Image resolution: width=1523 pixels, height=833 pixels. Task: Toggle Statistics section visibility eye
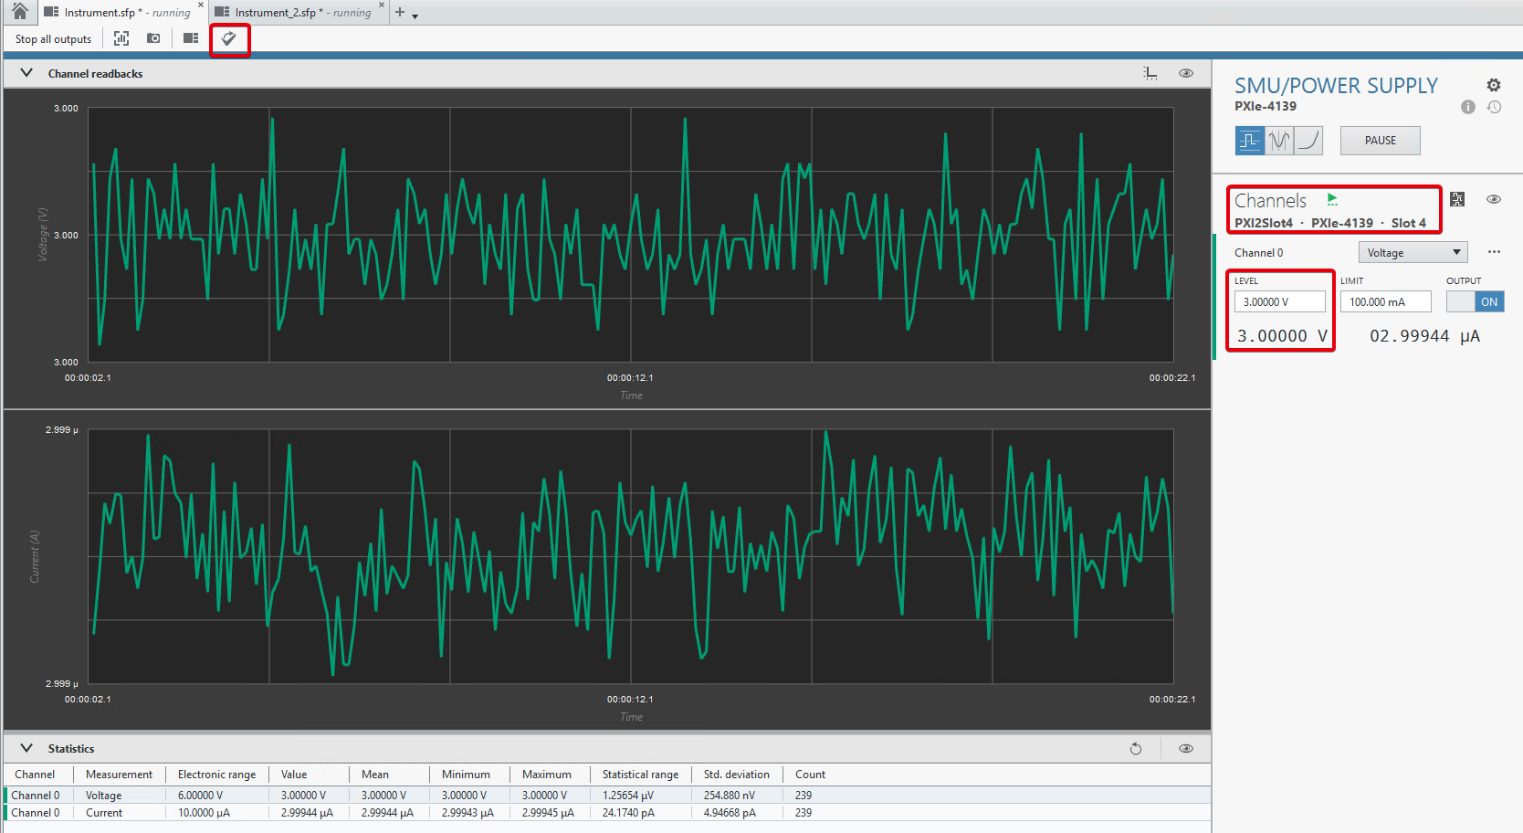(1186, 749)
